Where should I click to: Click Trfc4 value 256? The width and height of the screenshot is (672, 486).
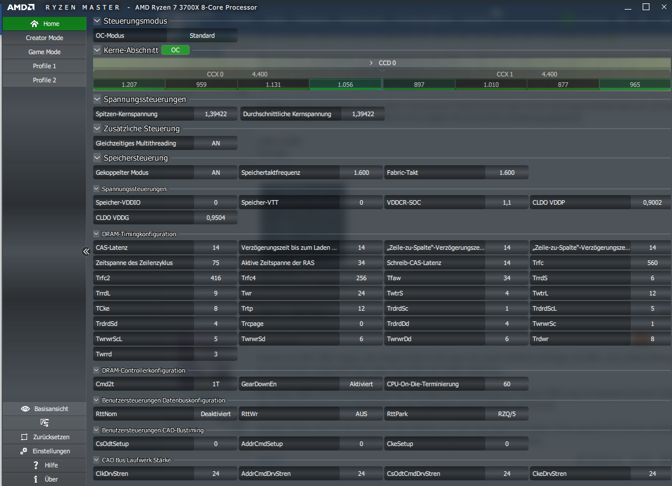[361, 278]
